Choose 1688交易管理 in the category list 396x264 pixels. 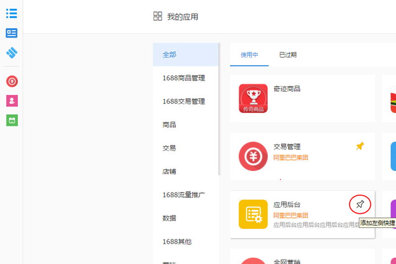(183, 101)
